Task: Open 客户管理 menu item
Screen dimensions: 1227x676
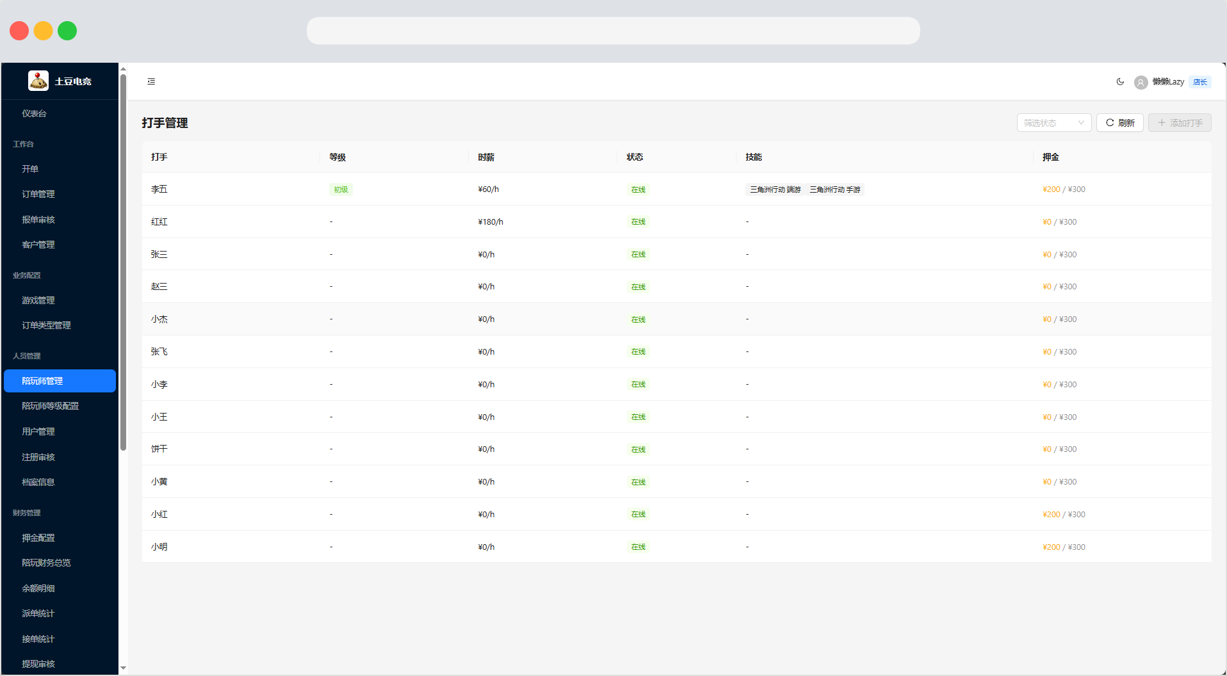Action: [60, 245]
